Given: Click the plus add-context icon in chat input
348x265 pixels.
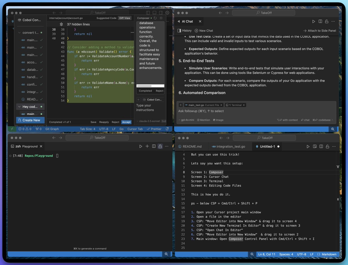Looking at the screenshot, I should tap(181, 105).
